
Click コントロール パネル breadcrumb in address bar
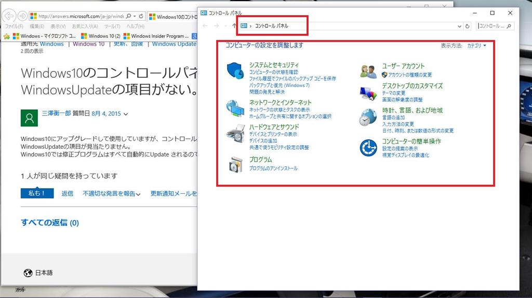coord(271,26)
